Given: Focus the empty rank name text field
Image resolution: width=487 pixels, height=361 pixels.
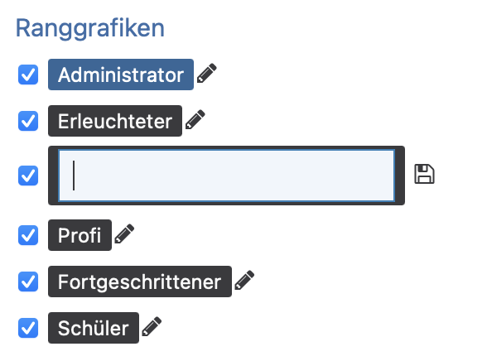Looking at the screenshot, I should pyautogui.click(x=226, y=176).
